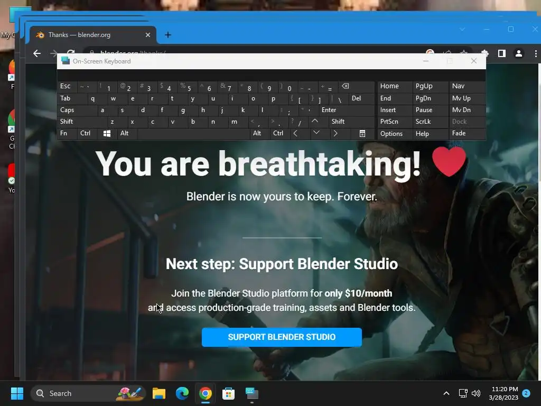
Task: Click the taskbar Search box
Action: (88, 393)
